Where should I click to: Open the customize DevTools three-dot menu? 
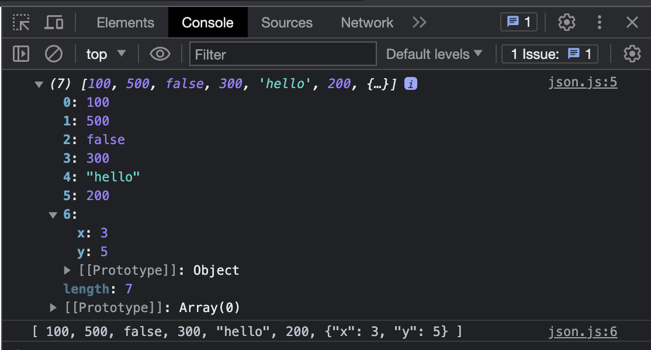(x=600, y=22)
